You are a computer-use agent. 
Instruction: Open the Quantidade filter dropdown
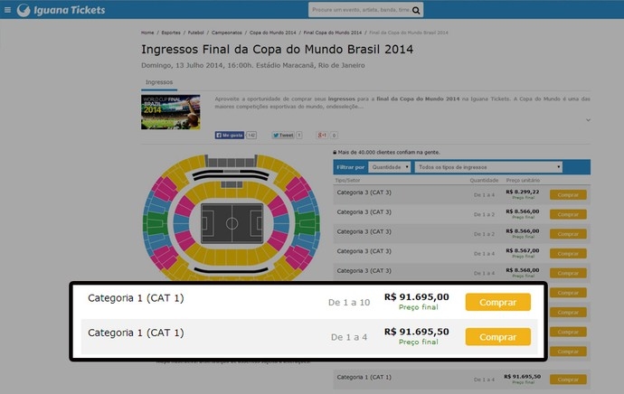389,167
